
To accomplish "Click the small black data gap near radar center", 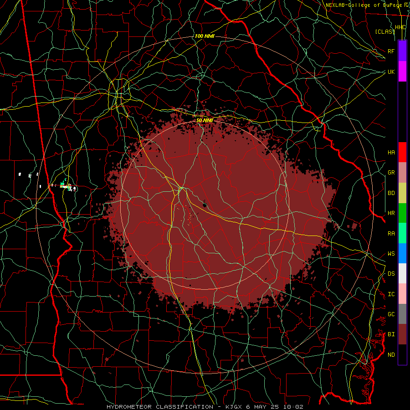I will pos(205,205).
